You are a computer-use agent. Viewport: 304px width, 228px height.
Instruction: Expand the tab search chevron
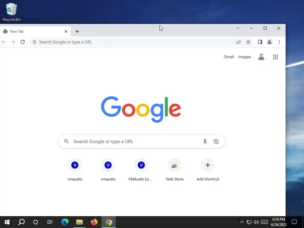pos(238,28)
